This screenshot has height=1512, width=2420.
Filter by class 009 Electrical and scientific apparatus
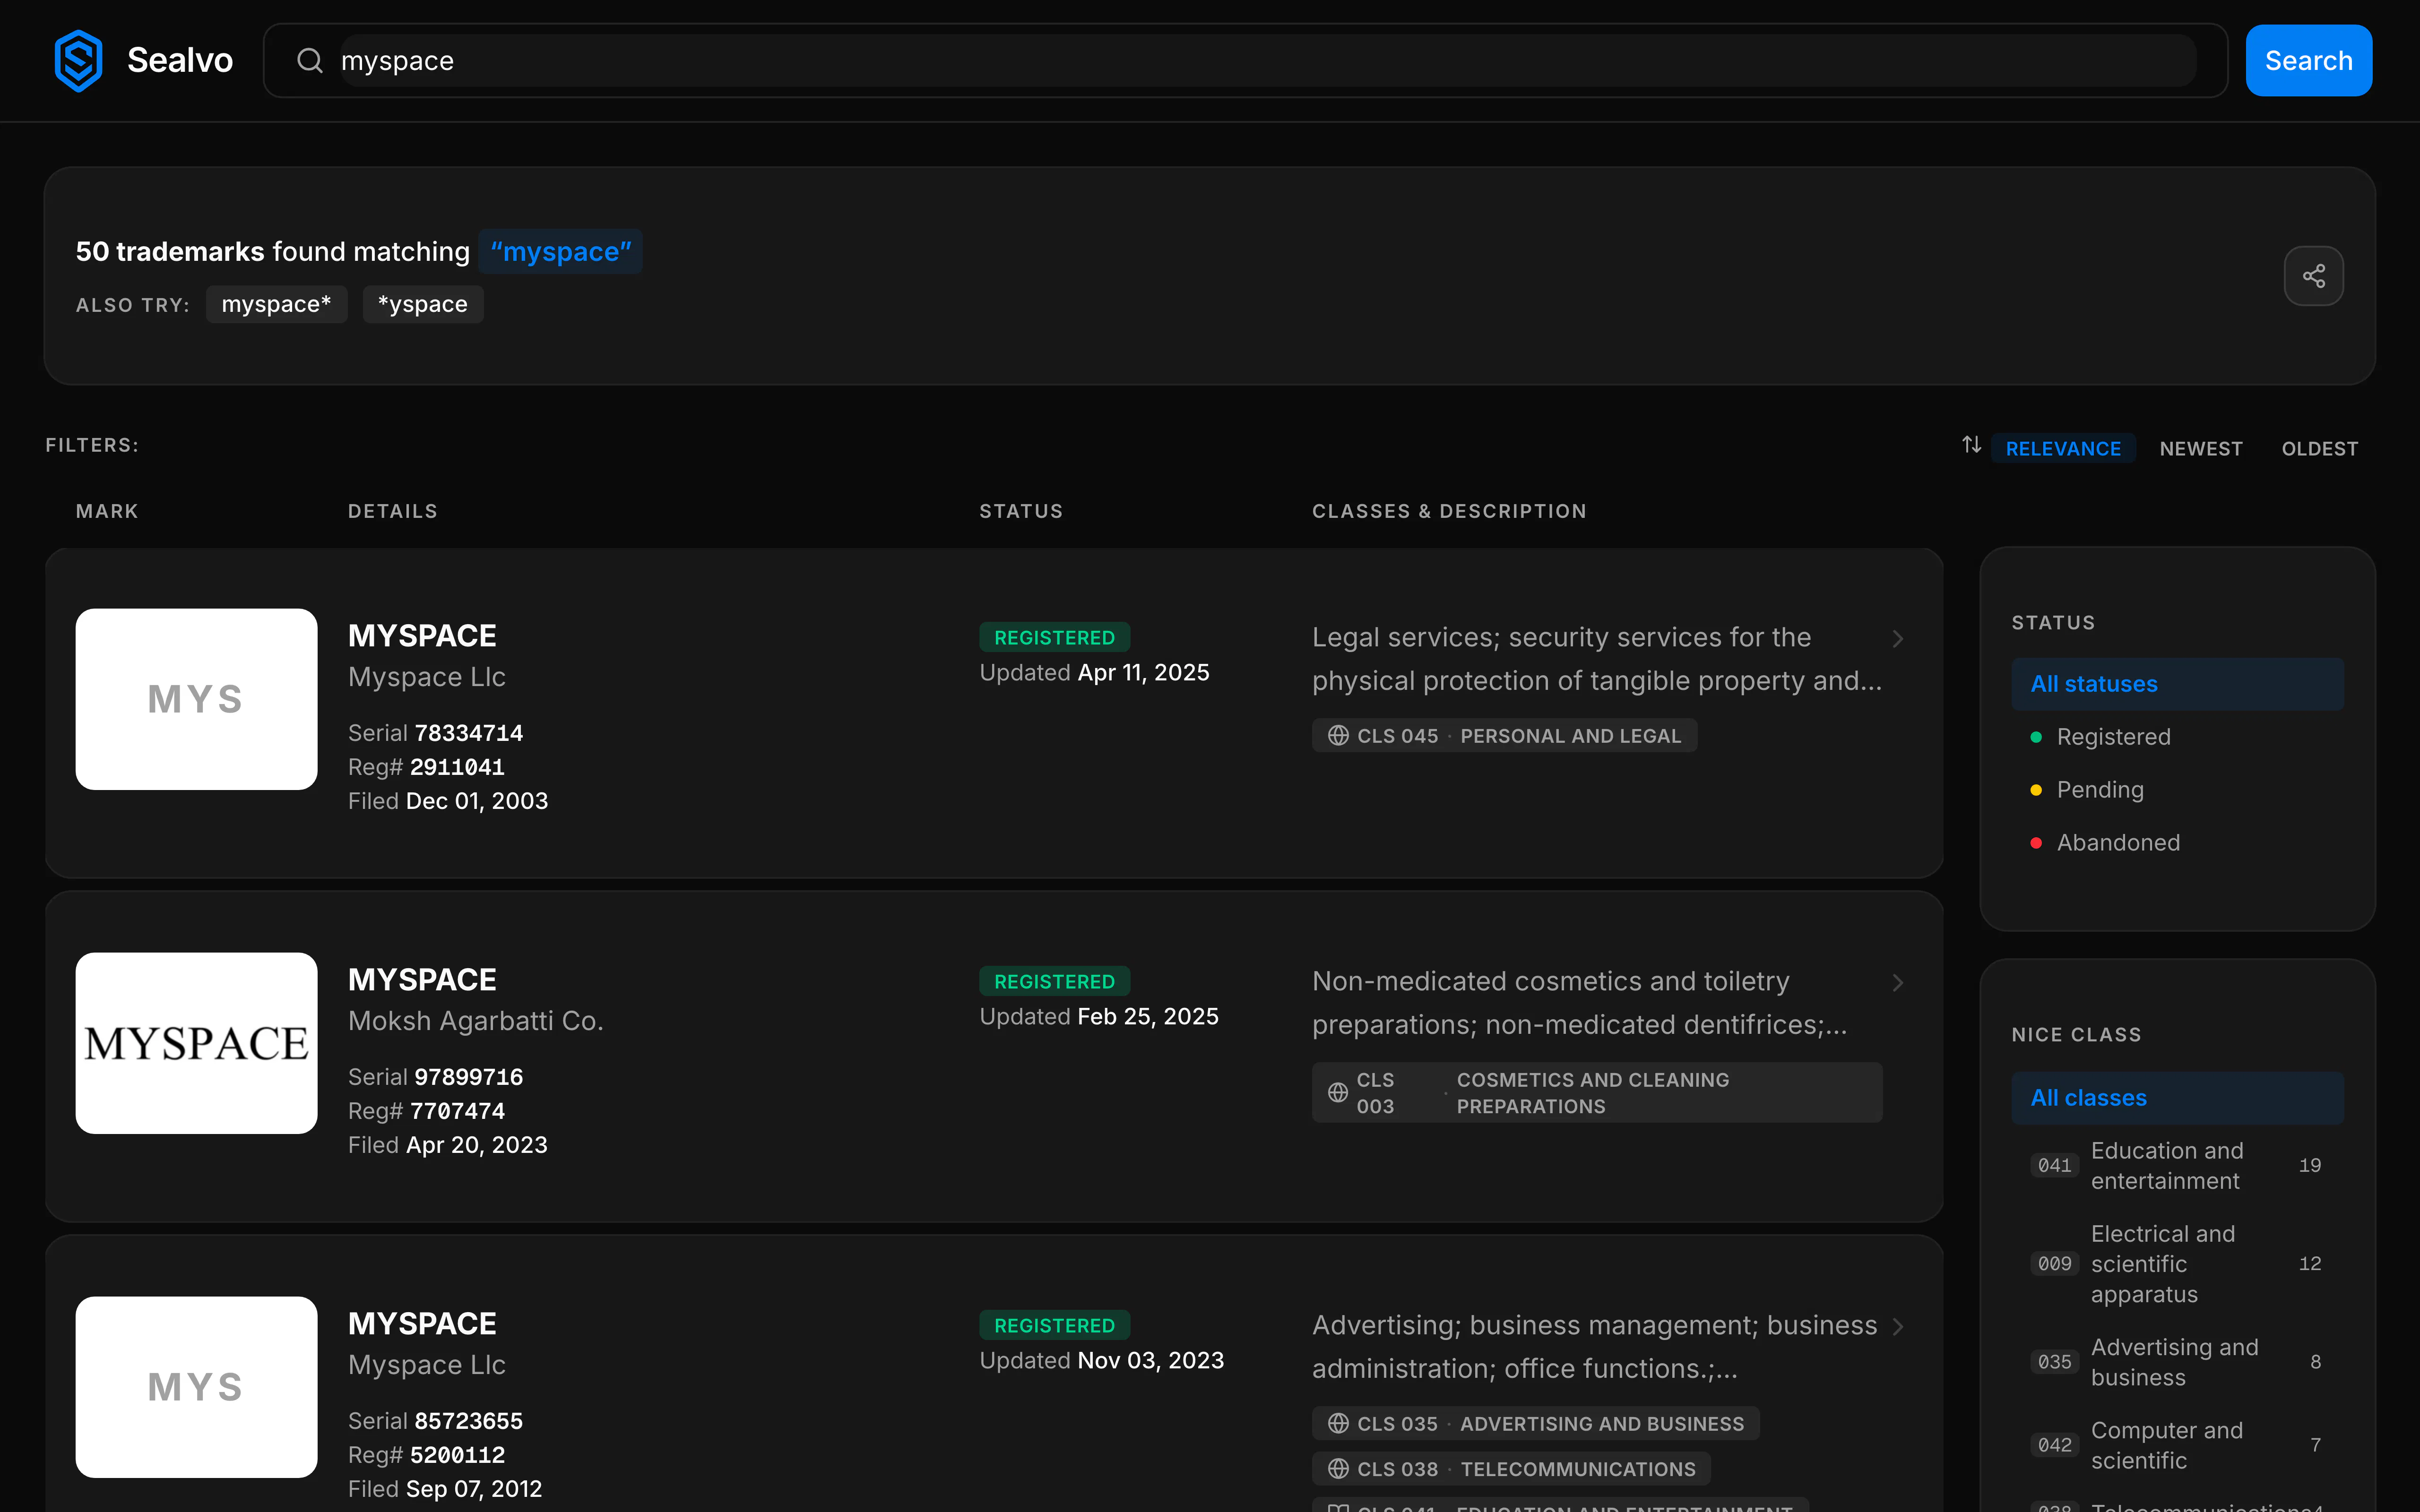point(2177,1264)
